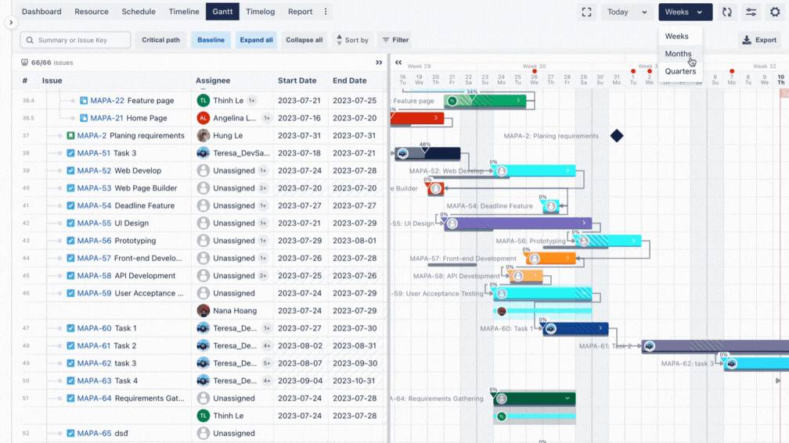Click the Collapse all button
This screenshot has width=789, height=443.
(304, 40)
